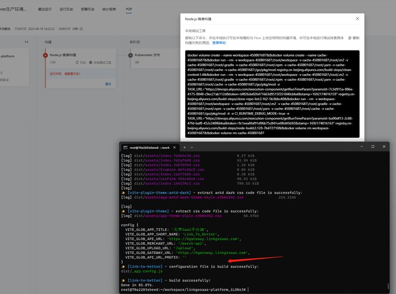Click the terminal scrollbar thumb
Image resolution: width=396 pixels, height=294 pixels.
(x=388, y=286)
